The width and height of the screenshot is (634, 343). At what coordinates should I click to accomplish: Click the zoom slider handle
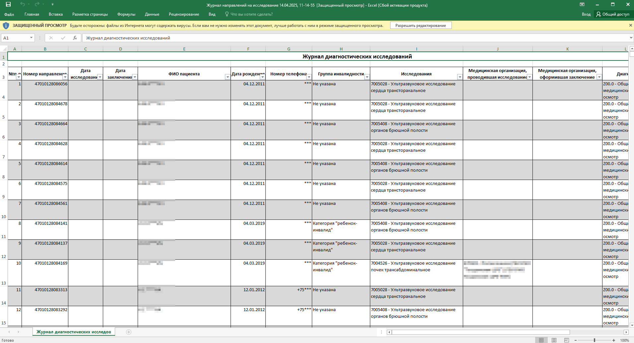(x=595, y=340)
